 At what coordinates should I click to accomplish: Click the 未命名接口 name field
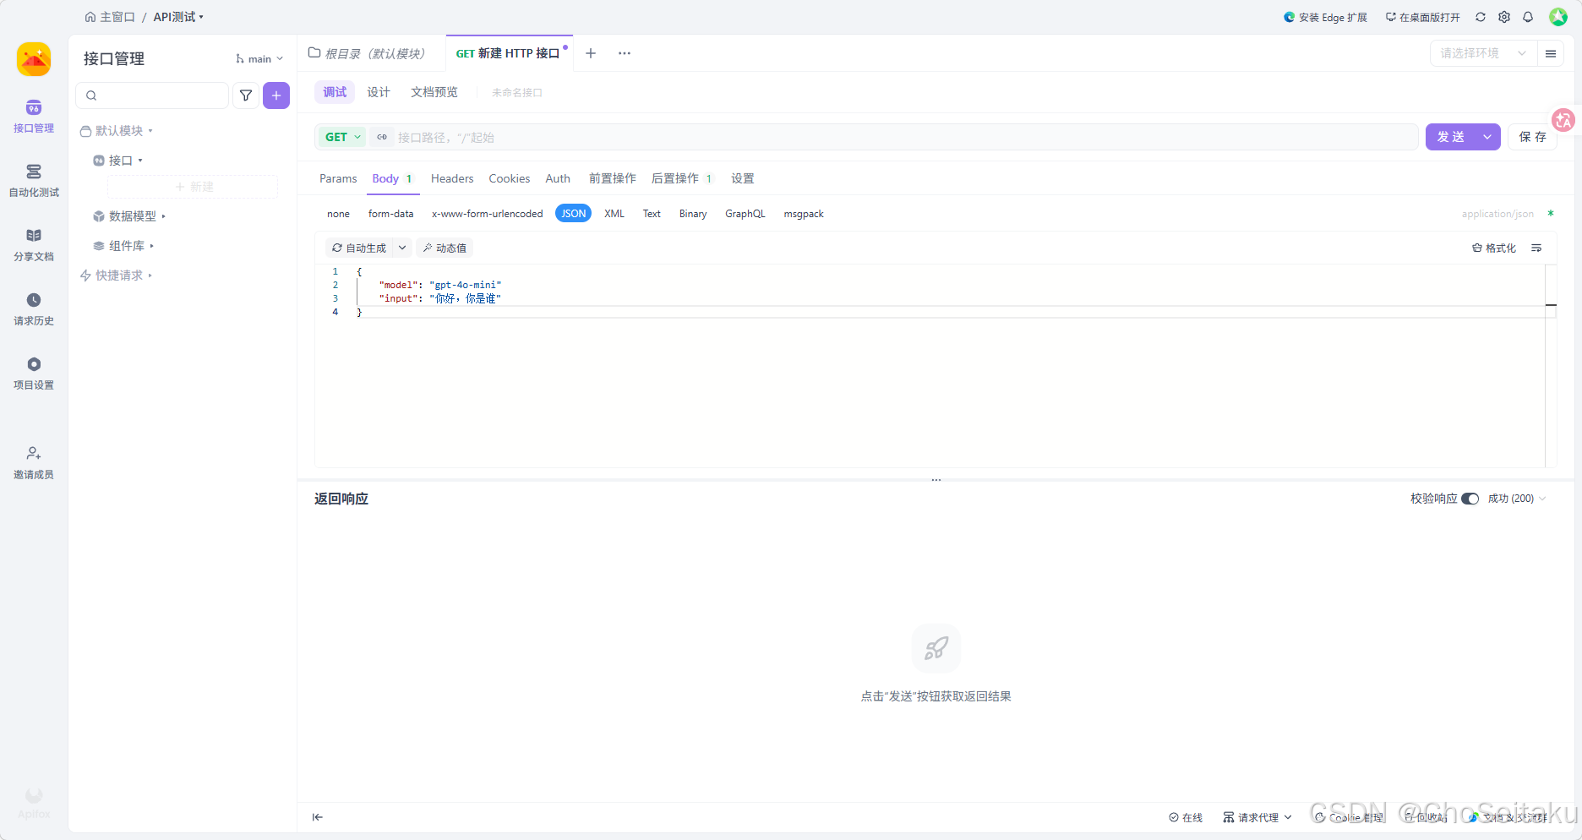point(517,92)
